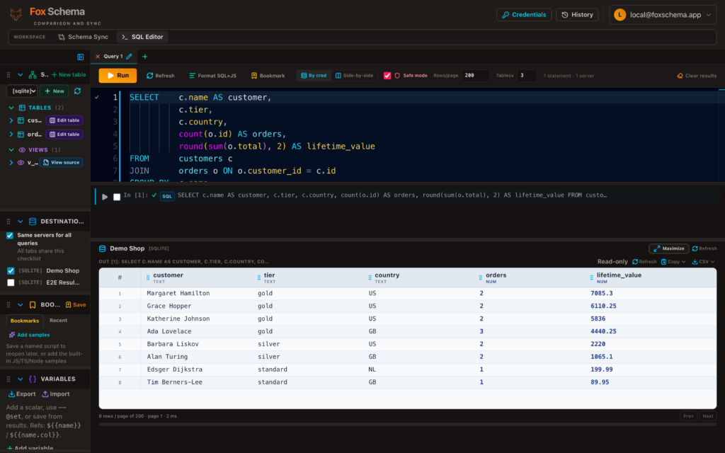Image resolution: width=725 pixels, height=453 pixels.
Task: Switch to Schema Sync tab
Action: pyautogui.click(x=84, y=37)
